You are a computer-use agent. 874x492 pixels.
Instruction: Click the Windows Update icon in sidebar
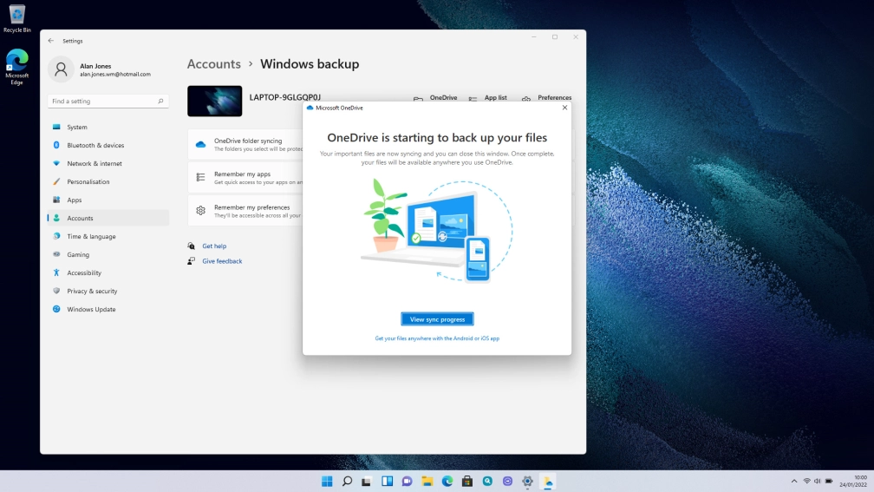(x=56, y=309)
